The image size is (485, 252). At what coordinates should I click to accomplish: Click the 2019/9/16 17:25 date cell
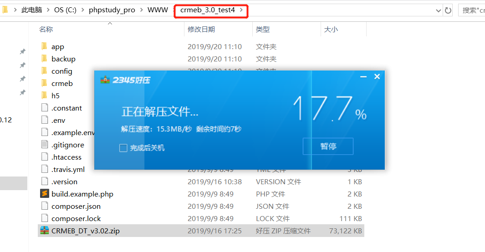click(x=214, y=231)
